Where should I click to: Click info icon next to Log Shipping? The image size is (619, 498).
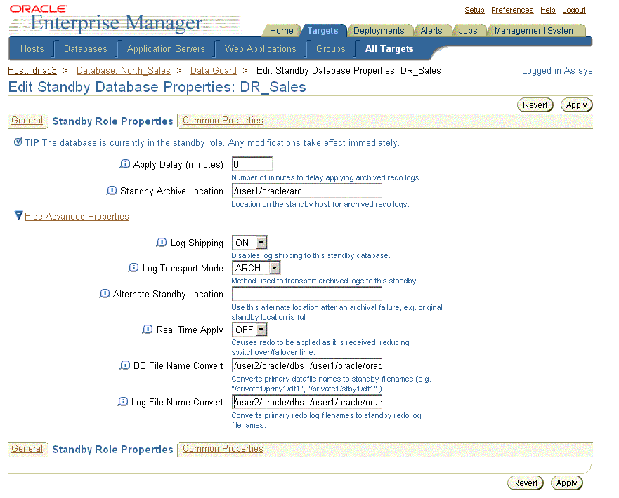[x=162, y=243]
